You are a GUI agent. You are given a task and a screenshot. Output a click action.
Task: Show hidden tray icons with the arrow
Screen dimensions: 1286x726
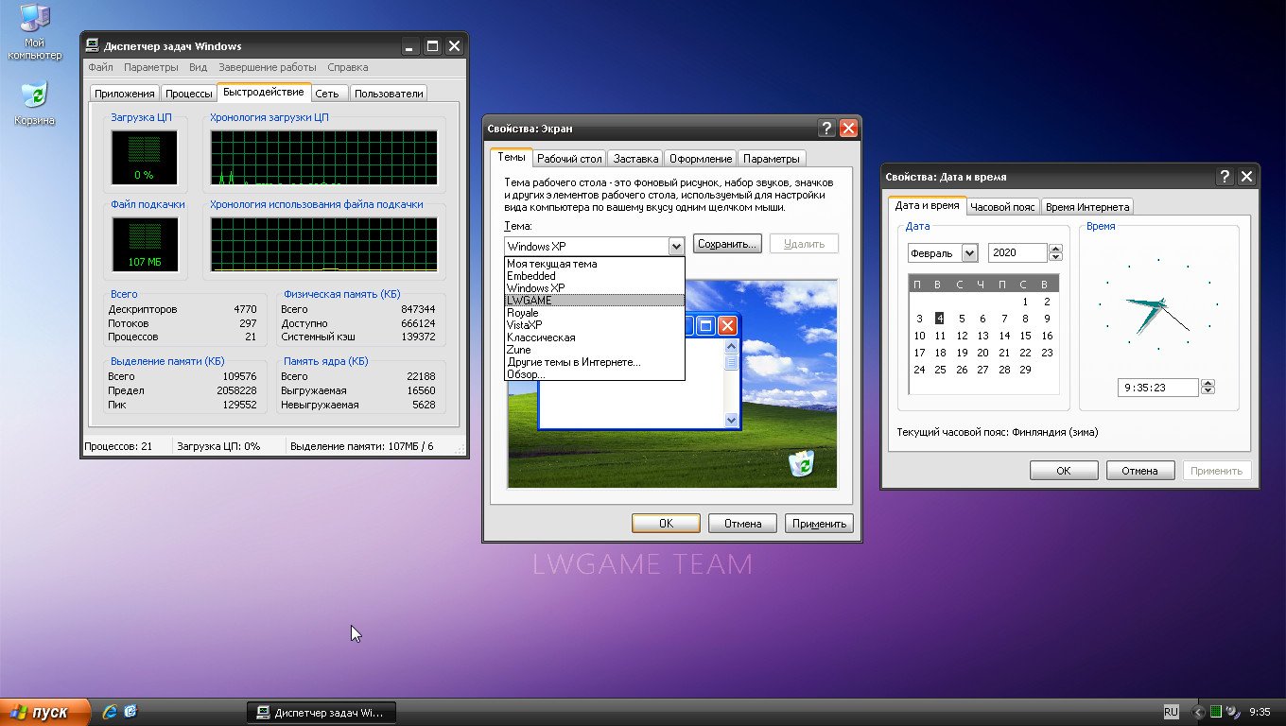(1199, 712)
